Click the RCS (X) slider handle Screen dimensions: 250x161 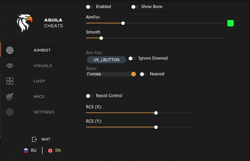click(x=156, y=113)
